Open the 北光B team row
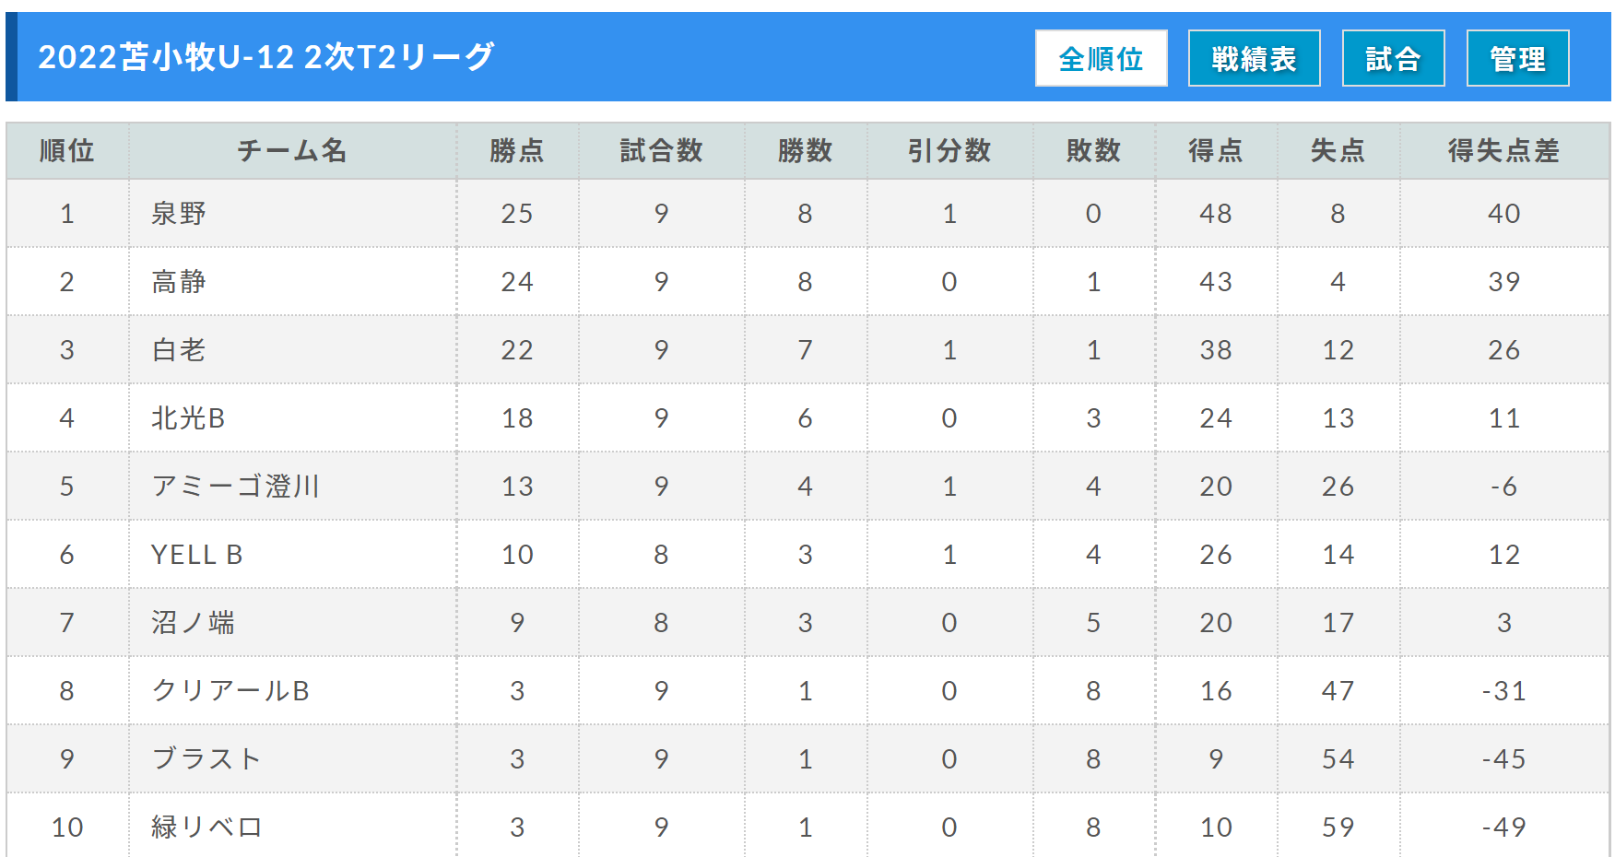1615x857 pixels. click(807, 418)
